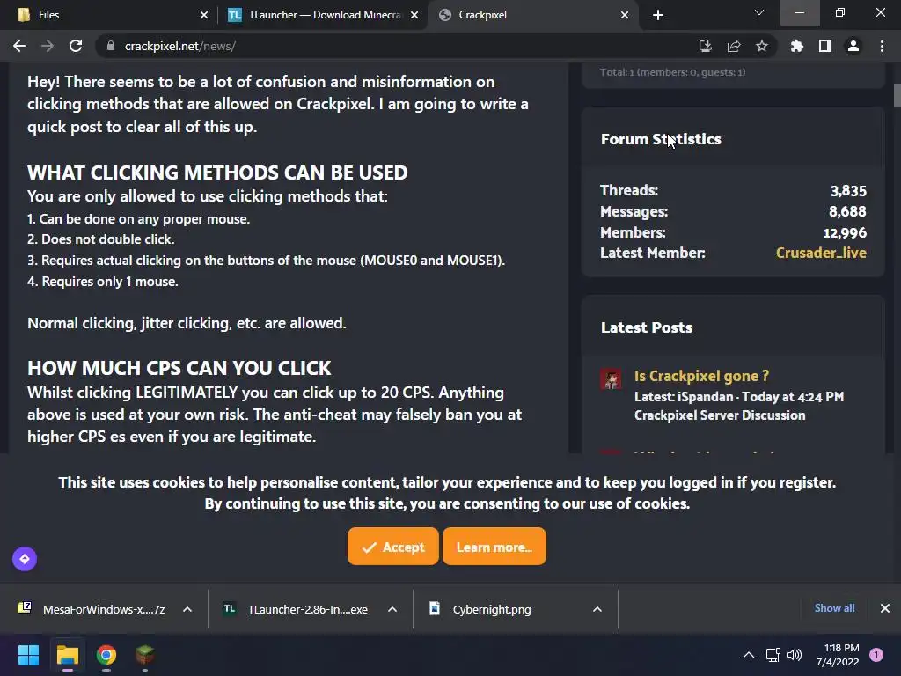Open the network tray icon
The height and width of the screenshot is (676, 901).
[773, 655]
